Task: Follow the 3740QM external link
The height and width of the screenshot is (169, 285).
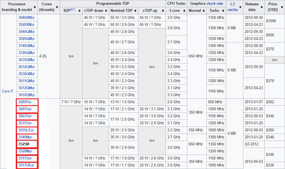Action: pyautogui.click(x=26, y=46)
